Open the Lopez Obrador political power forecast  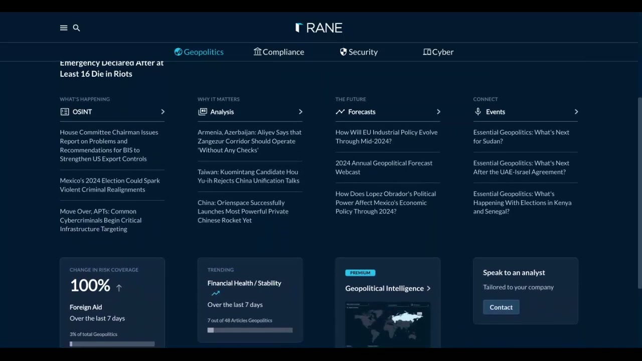pos(386,203)
